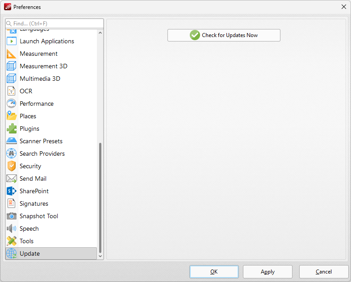The height and width of the screenshot is (282, 351).
Task: Open Signatures preferences page
Action: pyautogui.click(x=34, y=203)
